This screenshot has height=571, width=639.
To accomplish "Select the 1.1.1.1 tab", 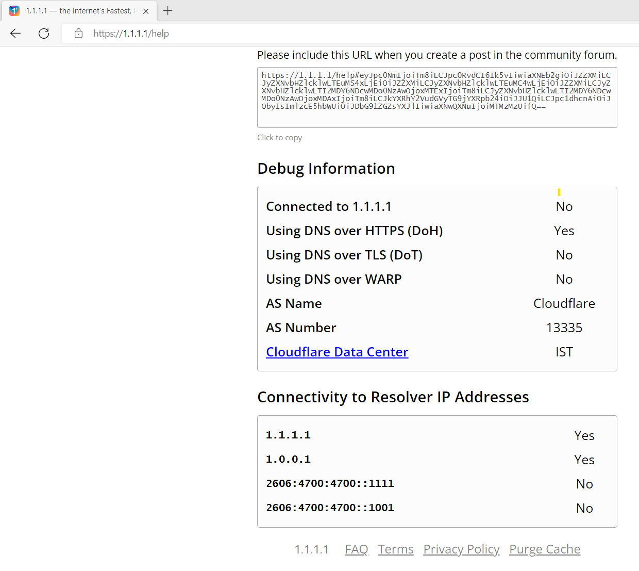I will coord(80,11).
